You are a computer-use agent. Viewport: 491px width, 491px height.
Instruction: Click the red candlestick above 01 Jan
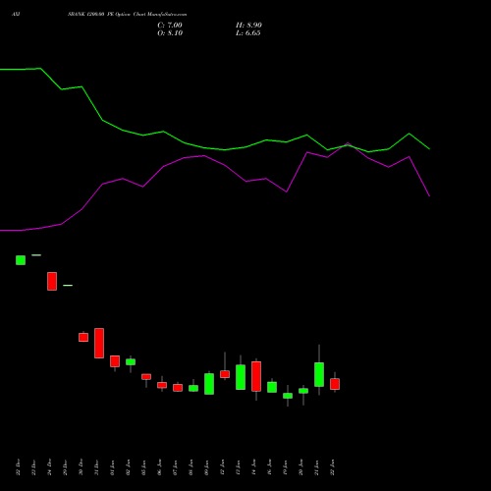pos(115,361)
